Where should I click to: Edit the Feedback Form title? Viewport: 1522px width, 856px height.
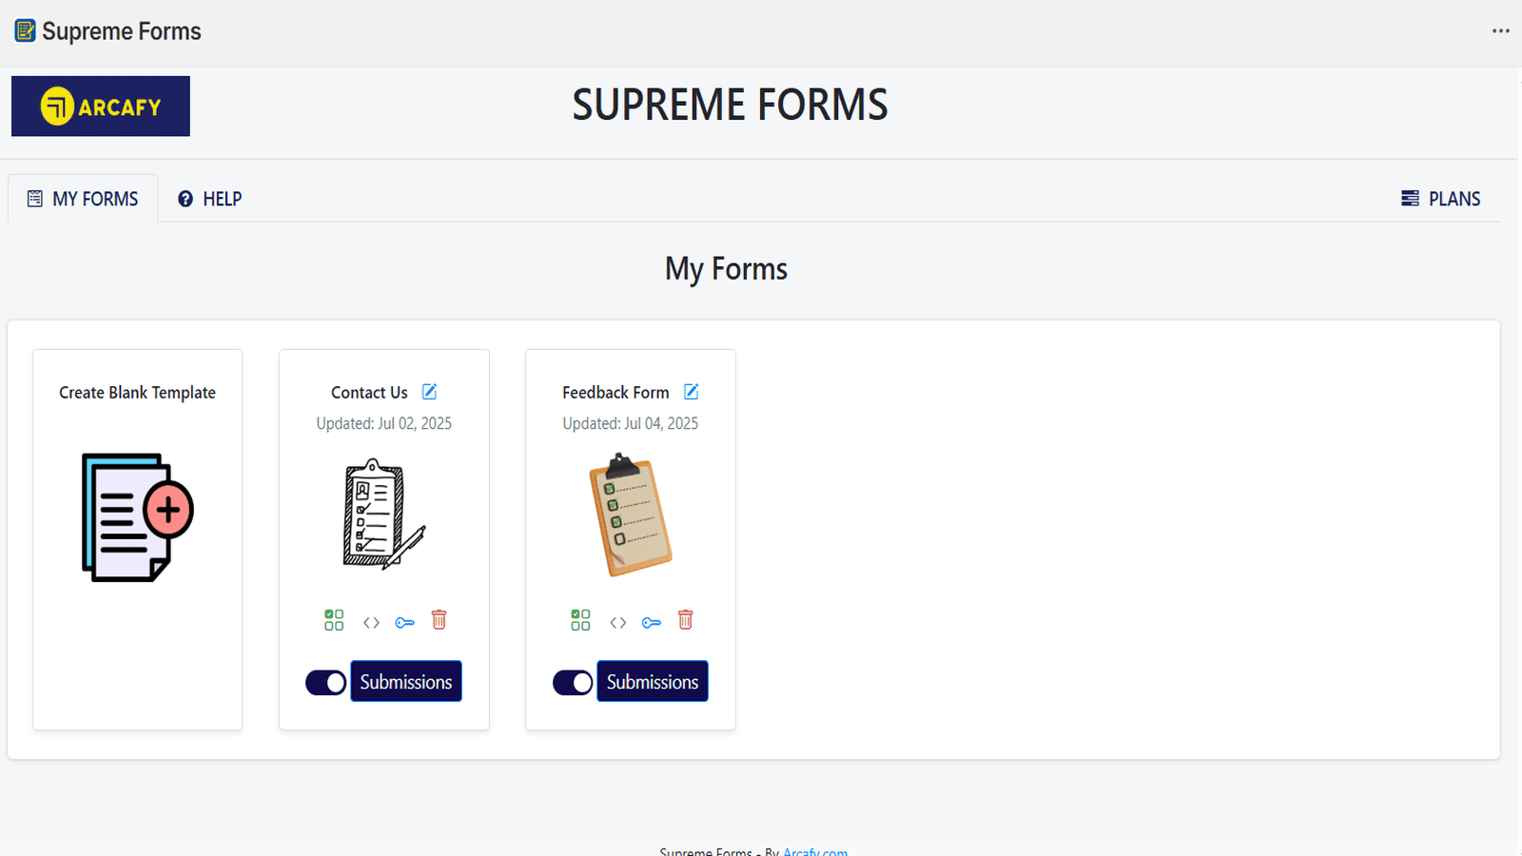coord(692,391)
